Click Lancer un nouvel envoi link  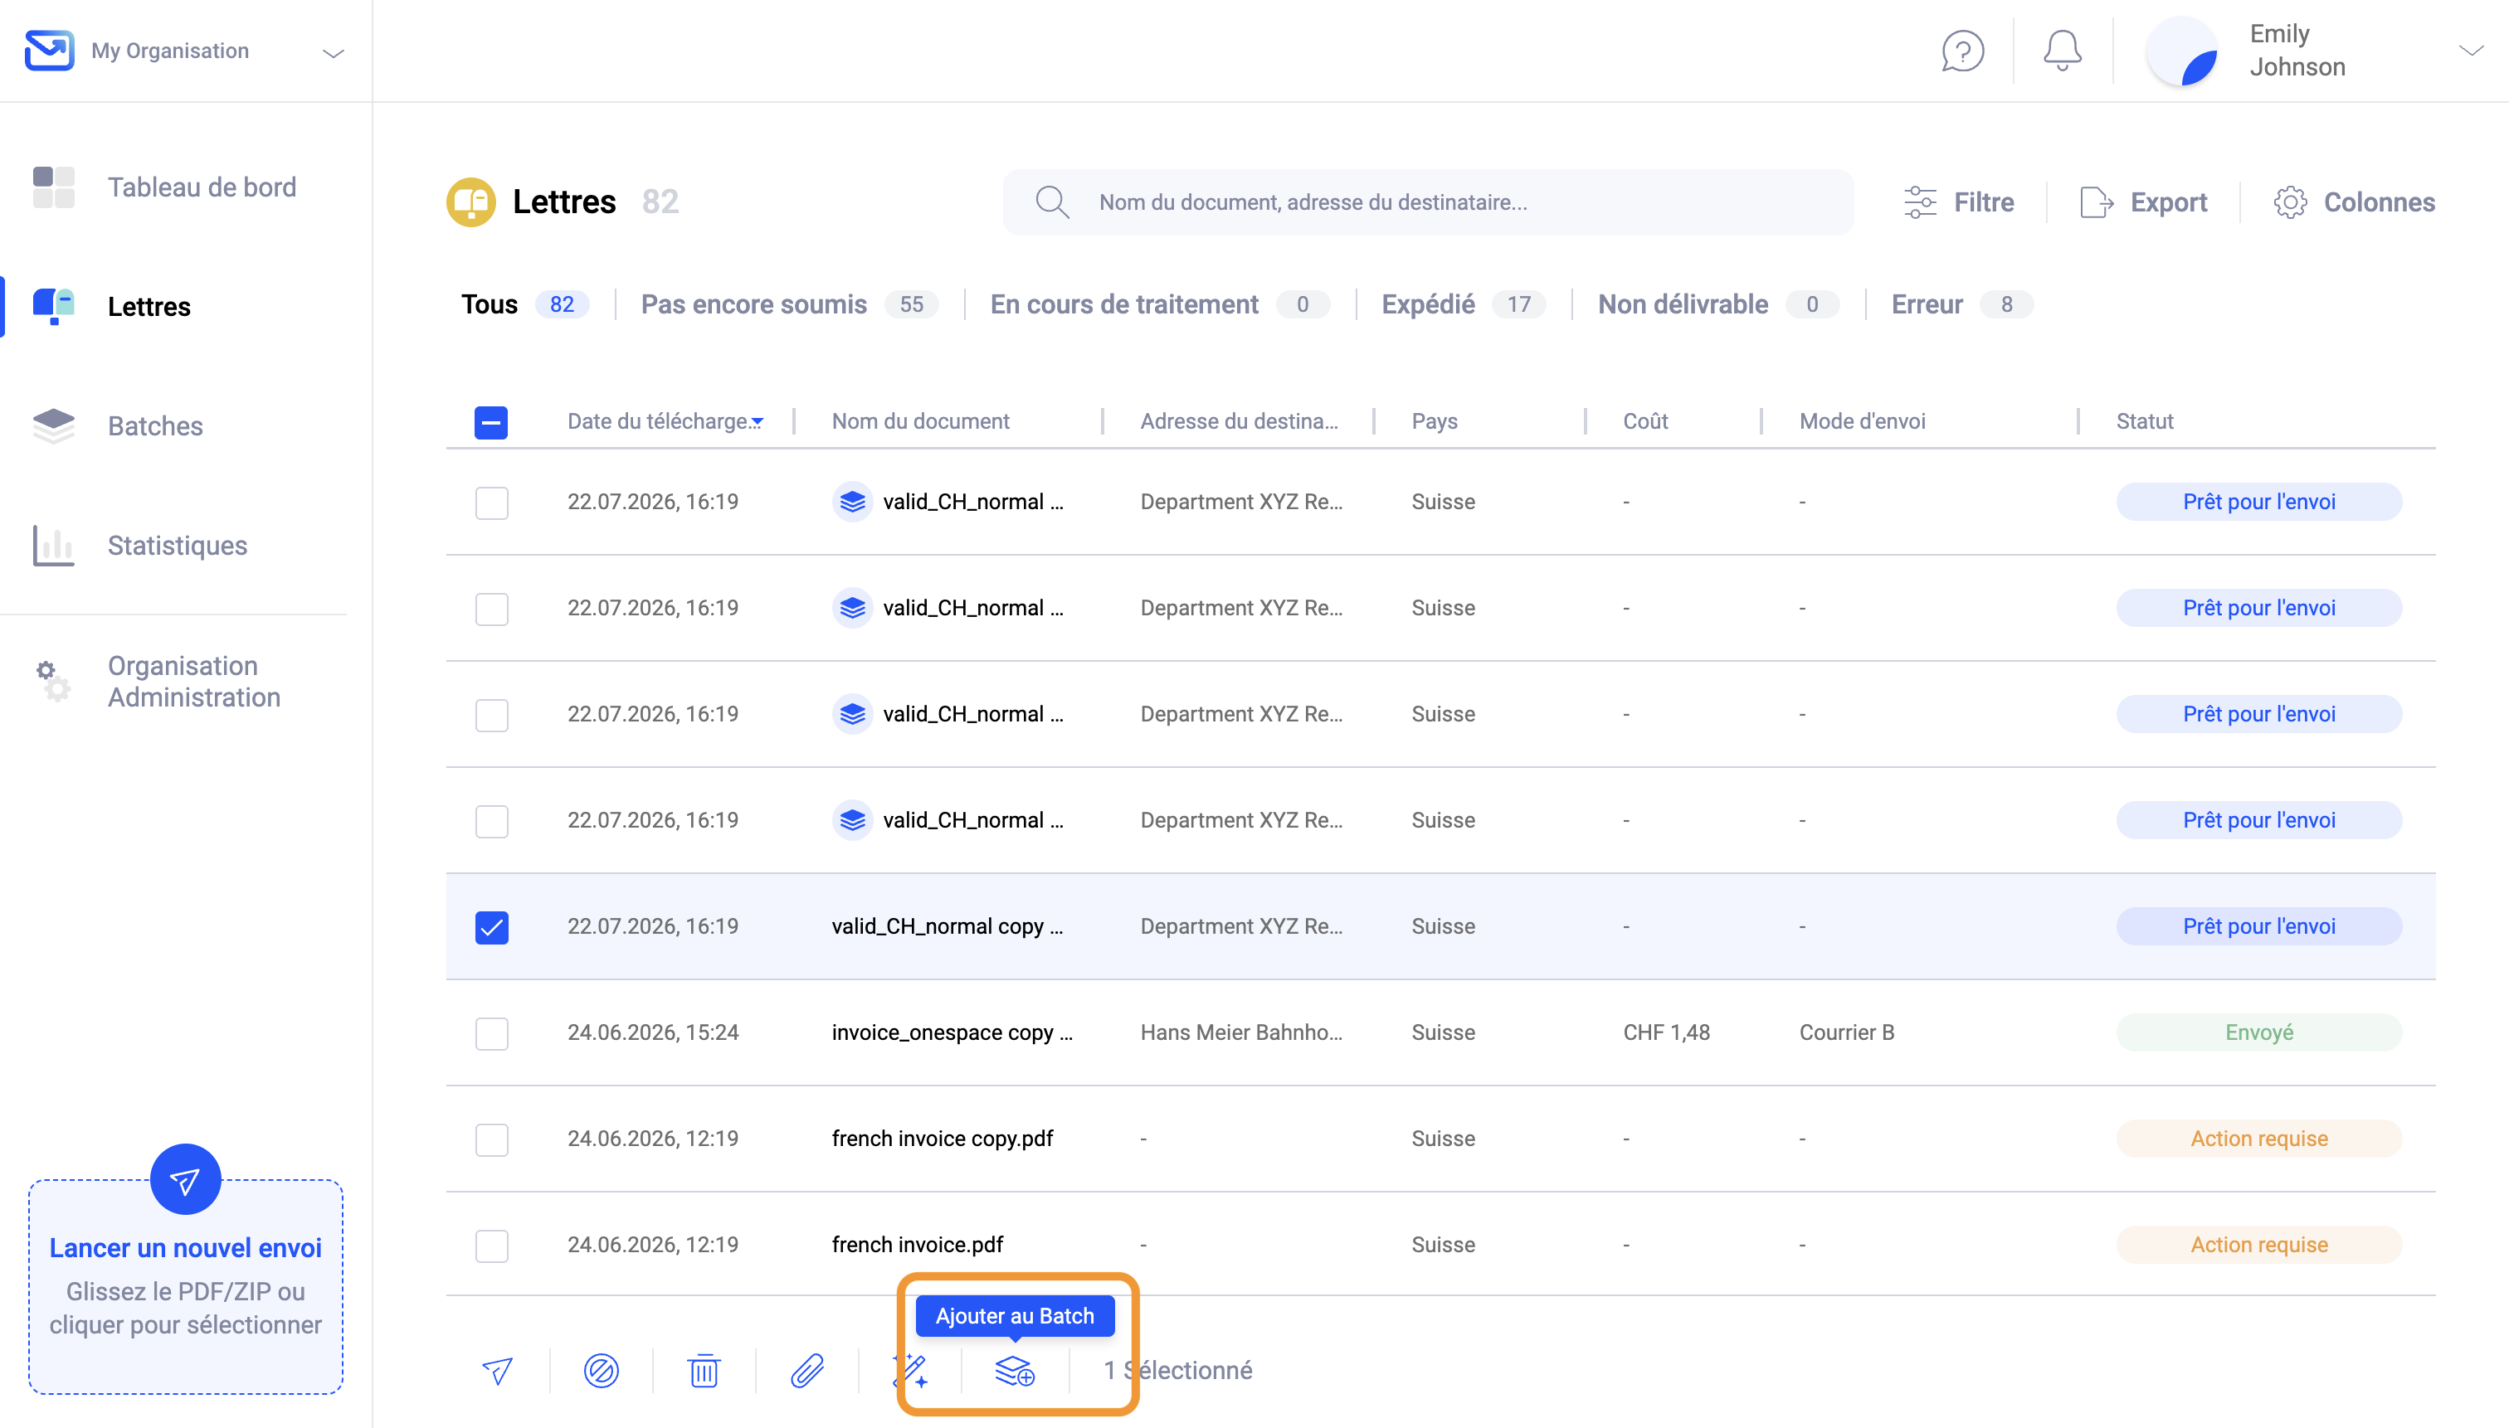coord(186,1249)
